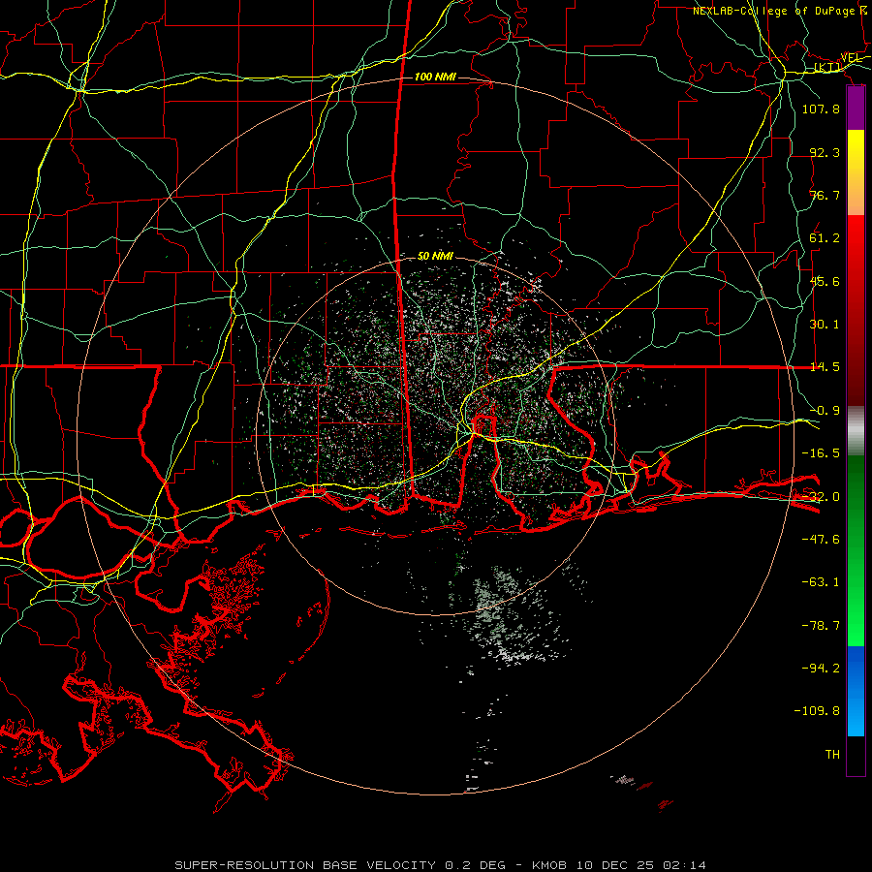Click the green segment of the velocity color bar
Screen dimensions: 872x872
pos(856,550)
